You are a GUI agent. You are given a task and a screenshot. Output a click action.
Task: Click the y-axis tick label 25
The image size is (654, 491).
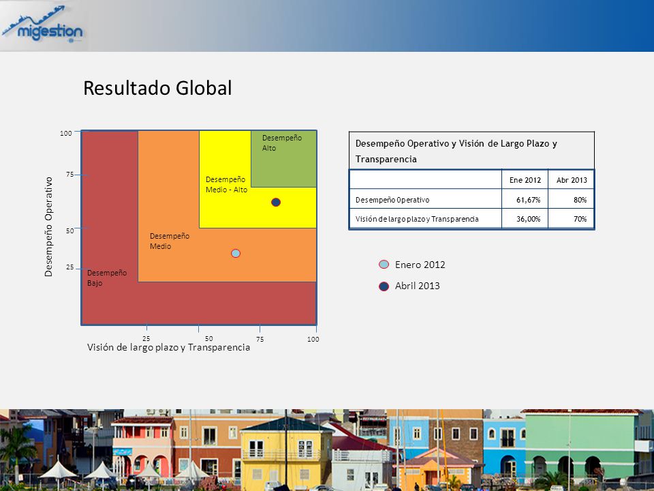(x=69, y=267)
